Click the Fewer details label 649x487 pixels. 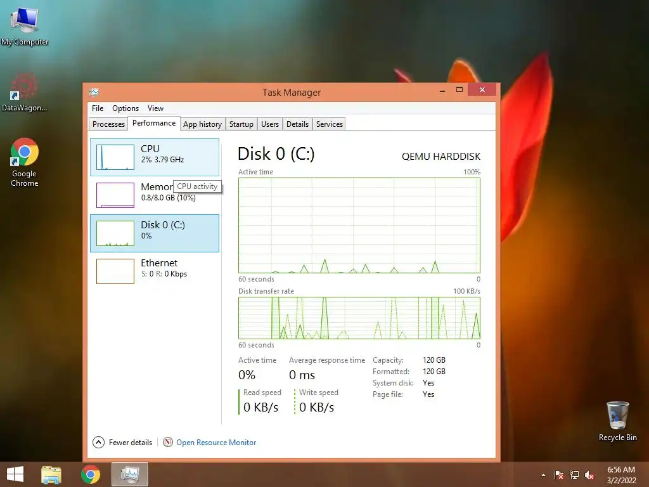[x=131, y=442]
